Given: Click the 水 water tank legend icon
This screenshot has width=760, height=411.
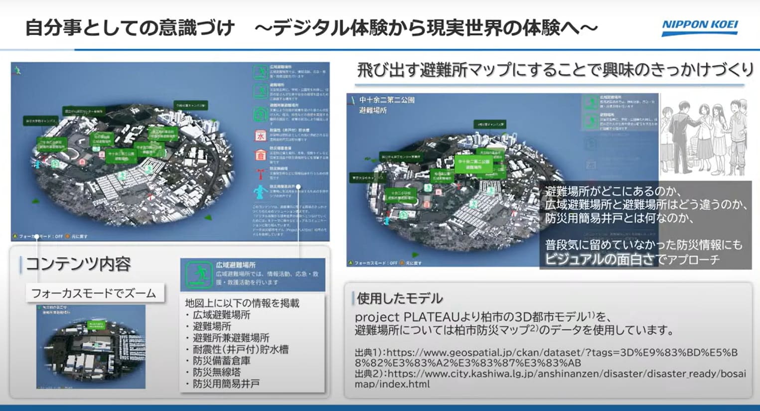Looking at the screenshot, I should 260,136.
